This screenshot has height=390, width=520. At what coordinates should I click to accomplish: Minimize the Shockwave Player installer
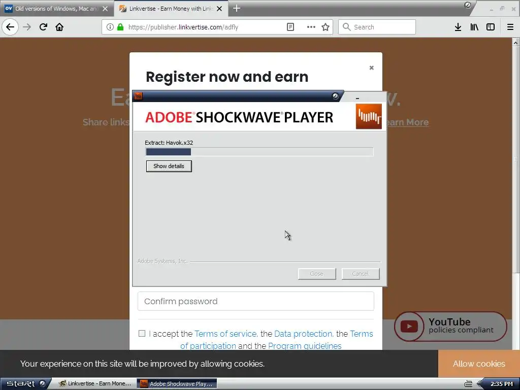pyautogui.click(x=357, y=98)
